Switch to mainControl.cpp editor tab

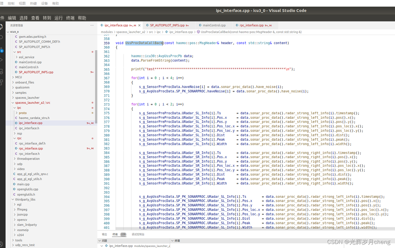[x=214, y=25]
